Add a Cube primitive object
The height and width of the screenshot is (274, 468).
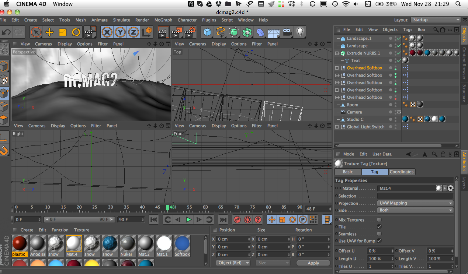point(208,32)
